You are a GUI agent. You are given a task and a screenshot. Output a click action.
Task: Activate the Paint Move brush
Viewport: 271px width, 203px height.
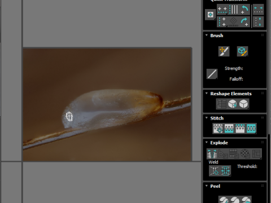pos(224,51)
